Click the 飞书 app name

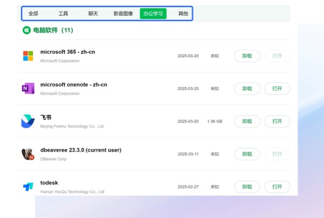point(46,117)
